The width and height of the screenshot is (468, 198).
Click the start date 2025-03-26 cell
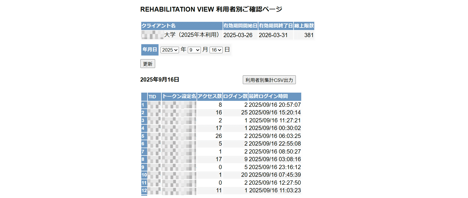point(238,35)
